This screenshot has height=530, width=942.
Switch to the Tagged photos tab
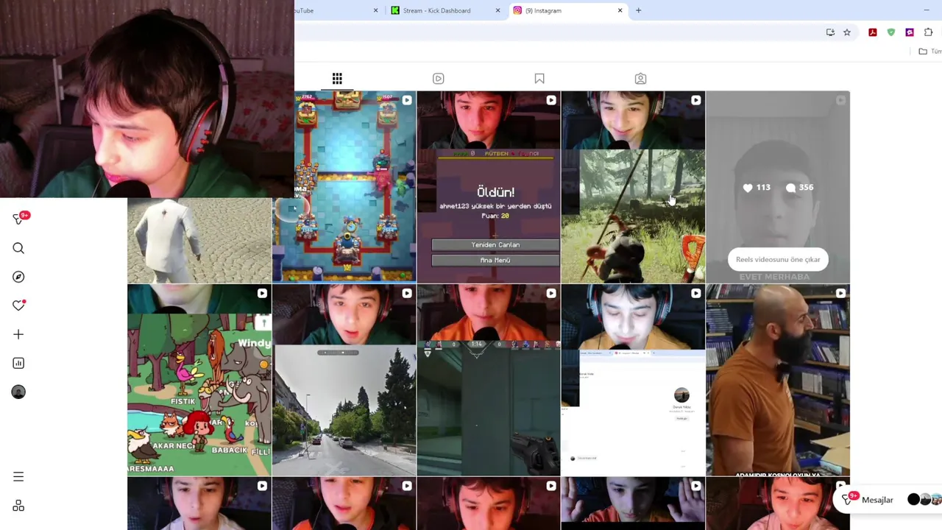click(x=640, y=79)
